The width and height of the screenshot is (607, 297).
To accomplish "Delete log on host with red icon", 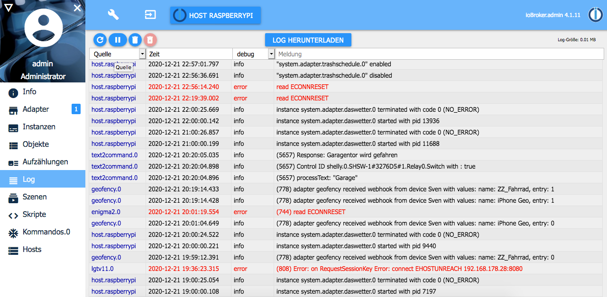I will point(150,40).
